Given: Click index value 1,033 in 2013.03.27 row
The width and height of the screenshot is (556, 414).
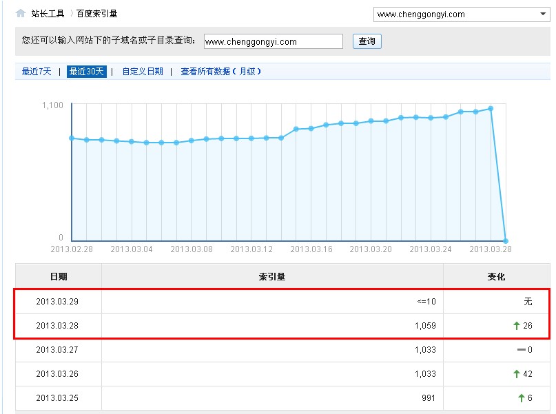Looking at the screenshot, I should tap(426, 350).
